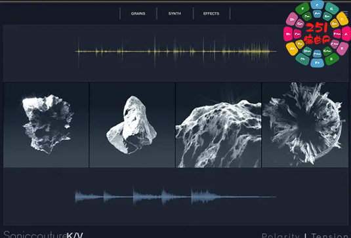The height and width of the screenshot is (238, 351).
Task: Select the circular burst ring thumbnail
Action: pyautogui.click(x=305, y=125)
